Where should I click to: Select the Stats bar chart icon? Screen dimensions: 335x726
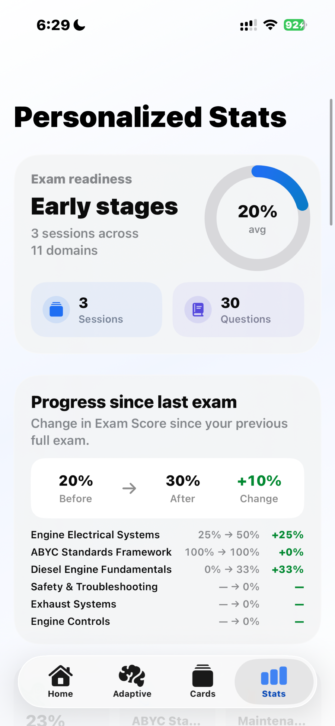coord(274,676)
